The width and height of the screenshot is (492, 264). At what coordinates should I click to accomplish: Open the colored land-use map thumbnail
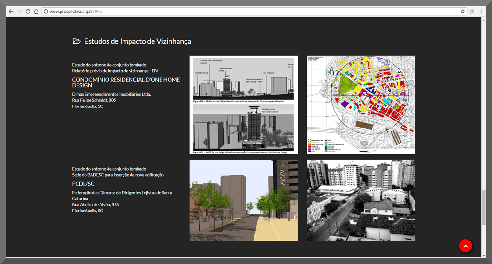[361, 105]
